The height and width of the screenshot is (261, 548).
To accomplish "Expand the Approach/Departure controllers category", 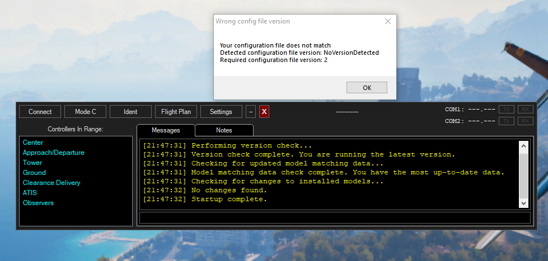I will tap(54, 153).
